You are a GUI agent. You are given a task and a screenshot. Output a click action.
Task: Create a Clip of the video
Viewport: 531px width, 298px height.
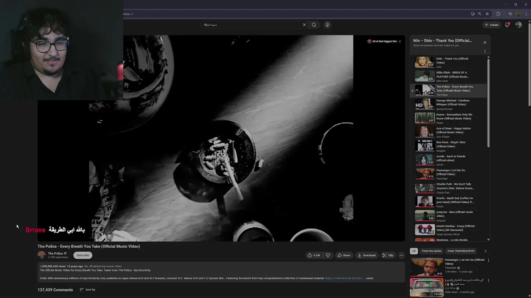click(388, 255)
